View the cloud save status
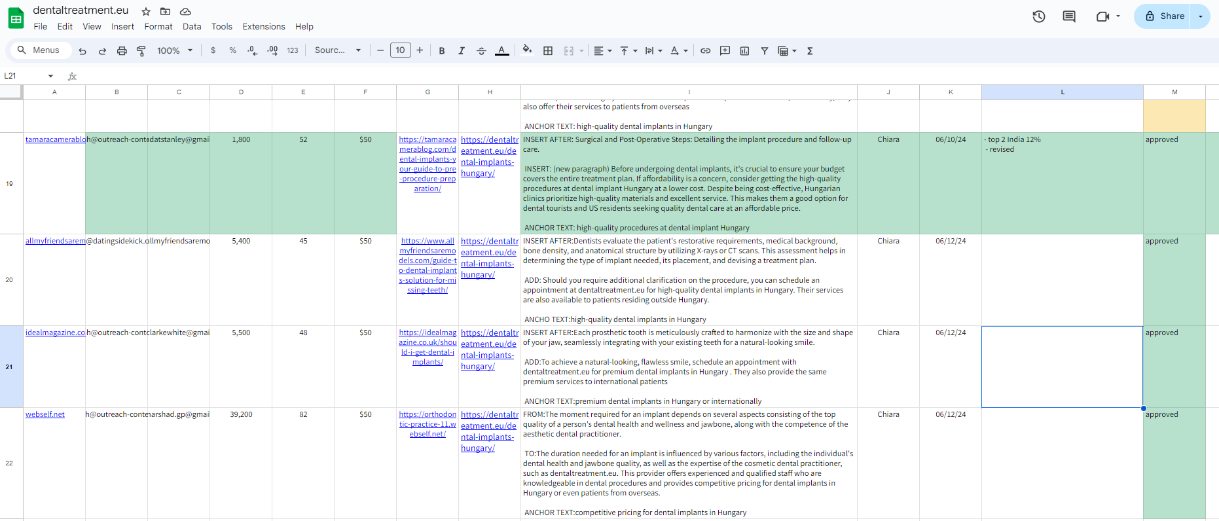The image size is (1219, 521). tap(185, 11)
